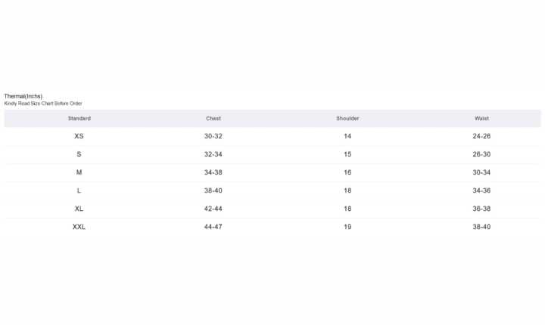Select the XXL size label
Screen dimensions: 545x325
79,227
